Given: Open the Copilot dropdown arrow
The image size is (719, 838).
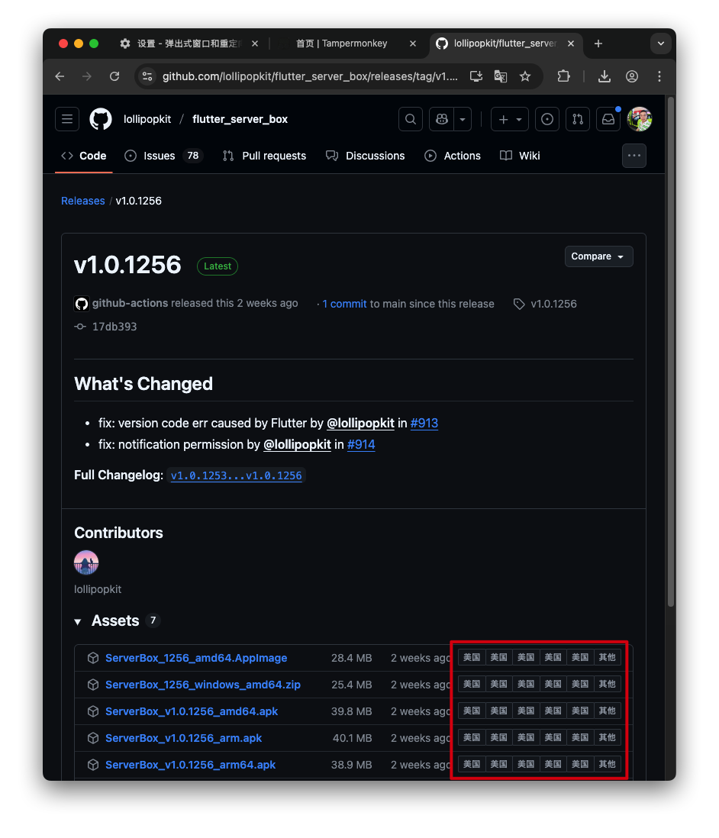Looking at the screenshot, I should [x=463, y=119].
